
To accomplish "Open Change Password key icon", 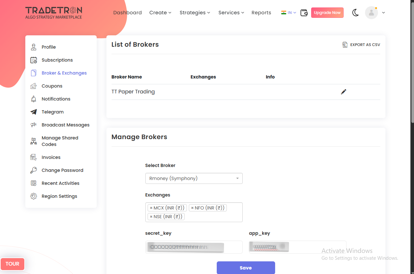I will [33, 170].
